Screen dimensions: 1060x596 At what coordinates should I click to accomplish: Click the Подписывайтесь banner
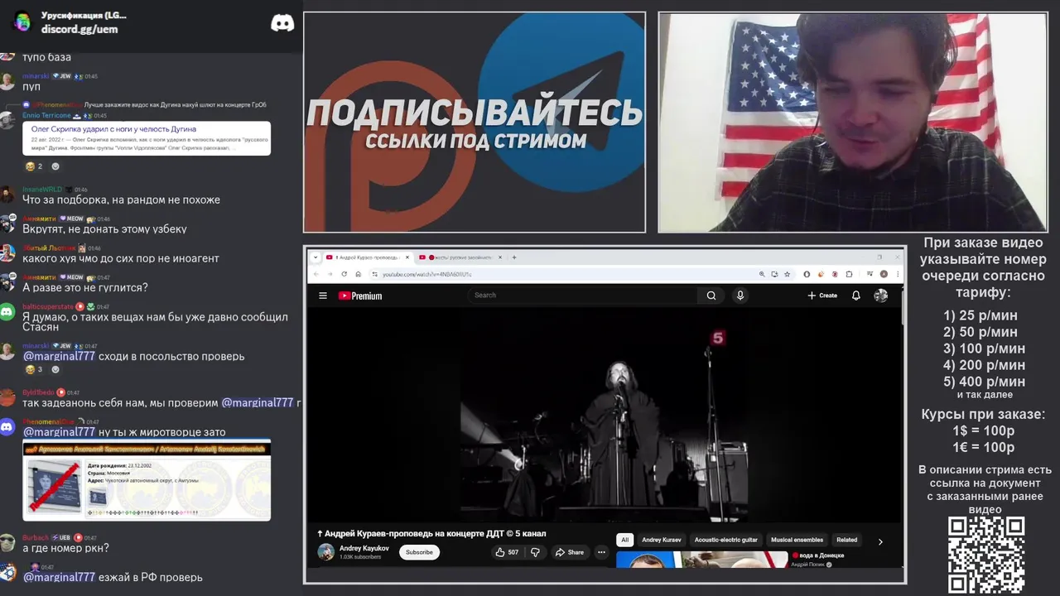[475, 123]
